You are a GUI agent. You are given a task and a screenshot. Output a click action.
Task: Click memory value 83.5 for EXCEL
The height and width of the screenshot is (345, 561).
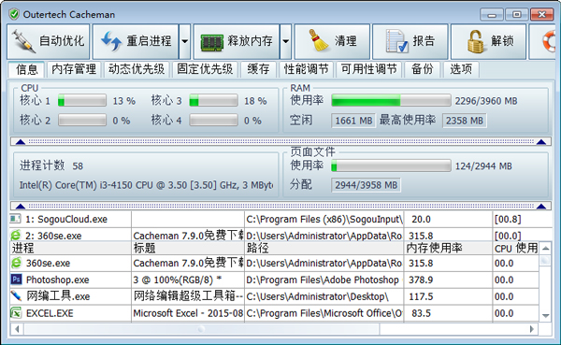pyautogui.click(x=421, y=313)
